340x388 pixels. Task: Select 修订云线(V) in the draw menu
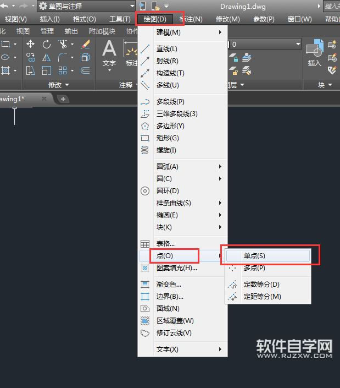[x=183, y=333]
